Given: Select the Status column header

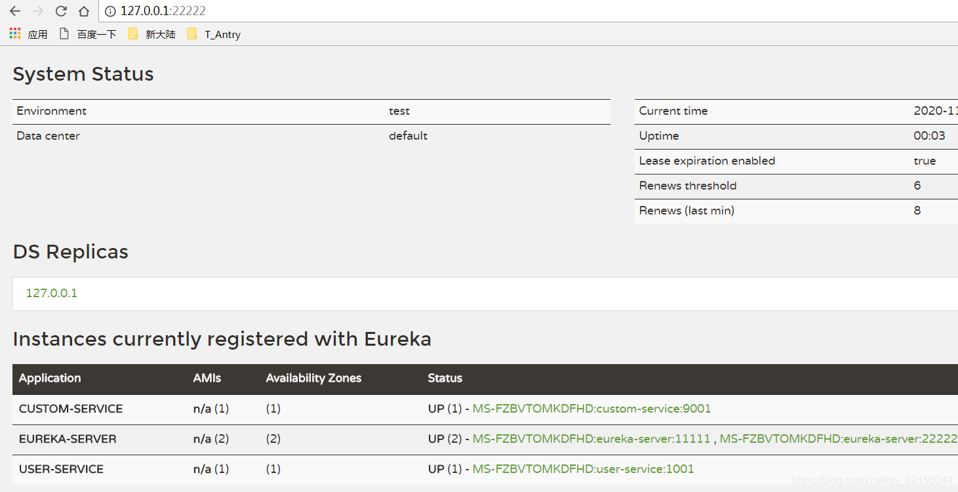Looking at the screenshot, I should [445, 378].
